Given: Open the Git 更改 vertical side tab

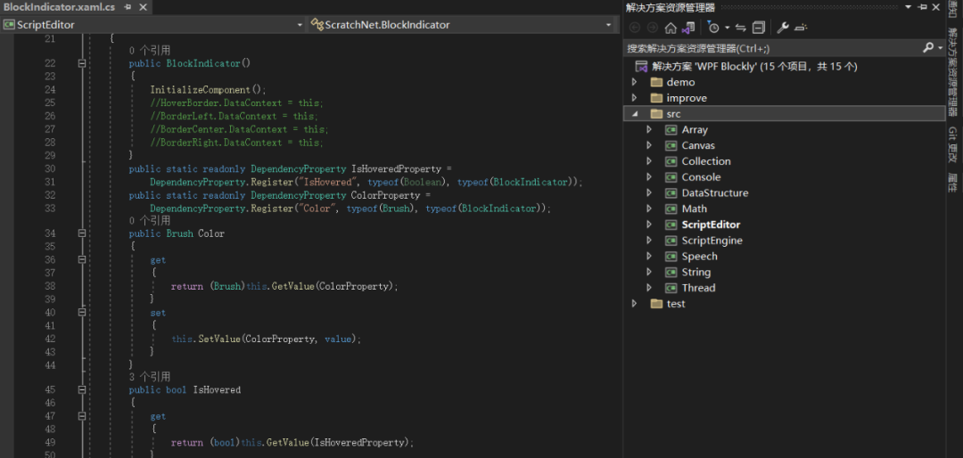Looking at the screenshot, I should pos(952,145).
